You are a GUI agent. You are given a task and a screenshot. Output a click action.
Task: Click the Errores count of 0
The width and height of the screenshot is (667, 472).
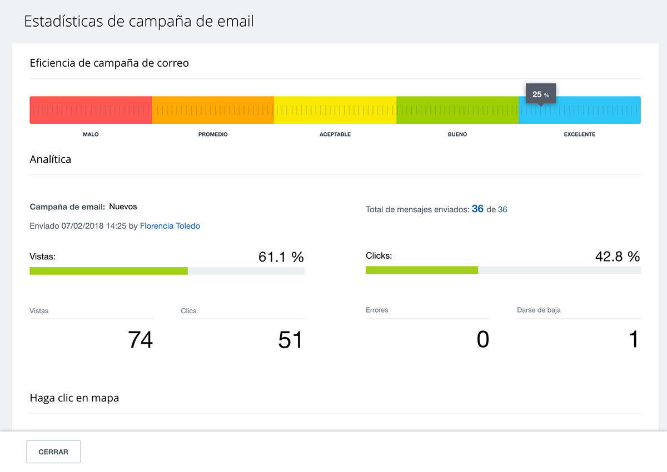[x=482, y=339]
